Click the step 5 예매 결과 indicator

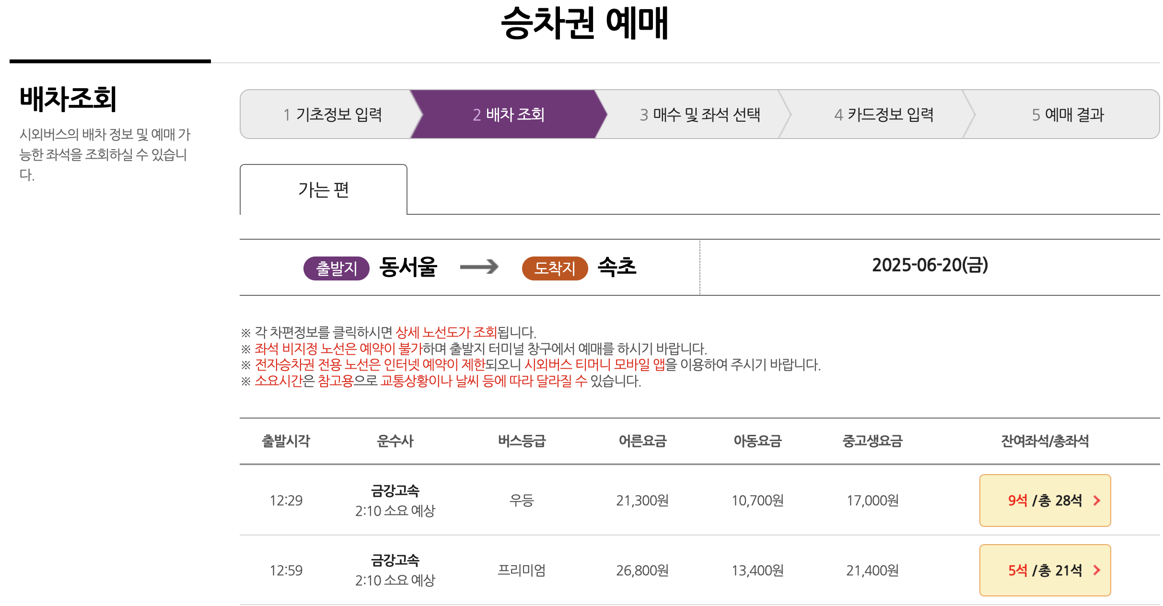1069,115
